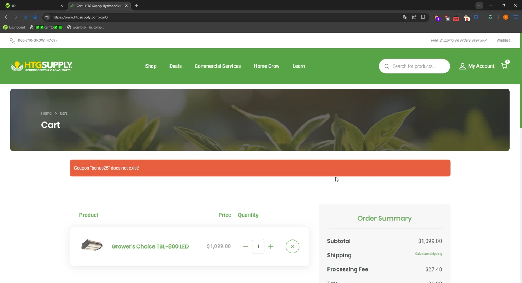
Task: Open the Learn menu
Action: tap(299, 66)
